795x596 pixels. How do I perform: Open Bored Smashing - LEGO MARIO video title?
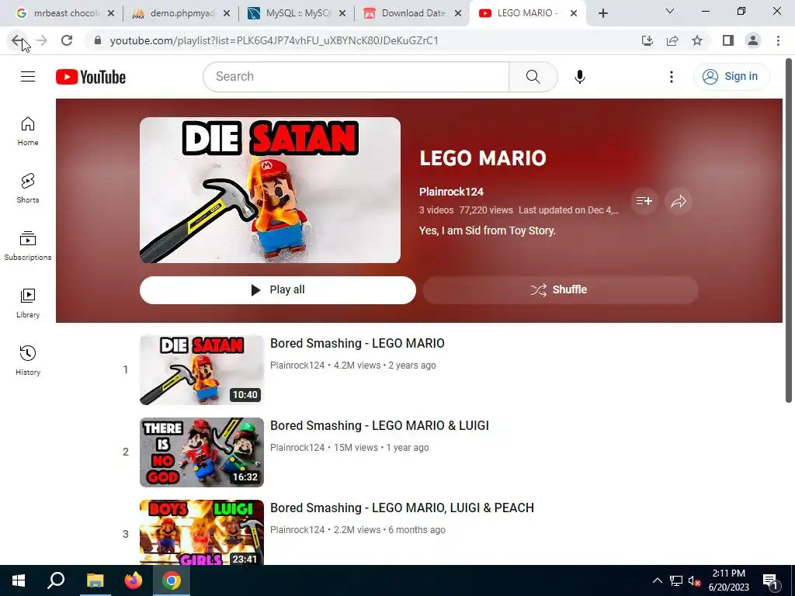pos(357,343)
